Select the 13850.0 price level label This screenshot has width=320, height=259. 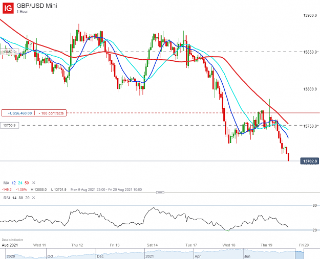point(9,52)
